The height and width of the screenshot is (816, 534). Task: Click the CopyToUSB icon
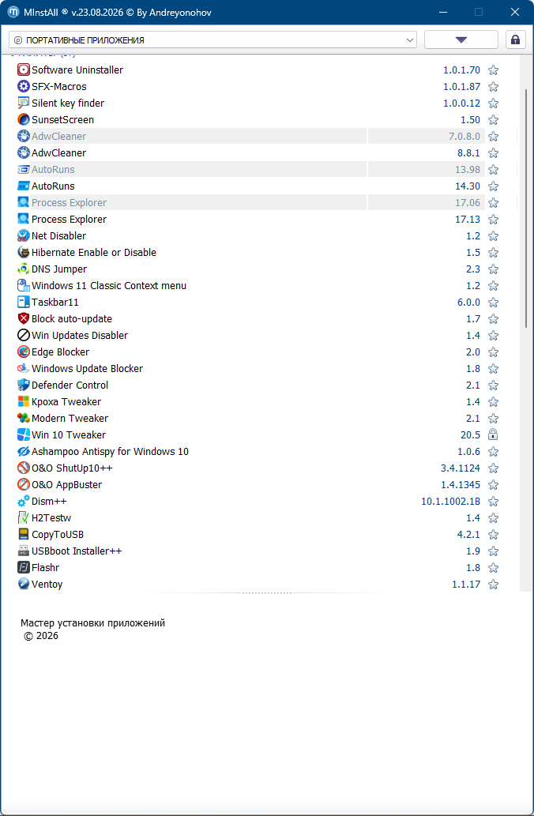click(x=24, y=535)
